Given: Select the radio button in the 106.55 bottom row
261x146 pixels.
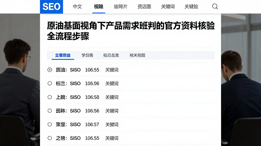Looking at the screenshot, I should 50,138.
